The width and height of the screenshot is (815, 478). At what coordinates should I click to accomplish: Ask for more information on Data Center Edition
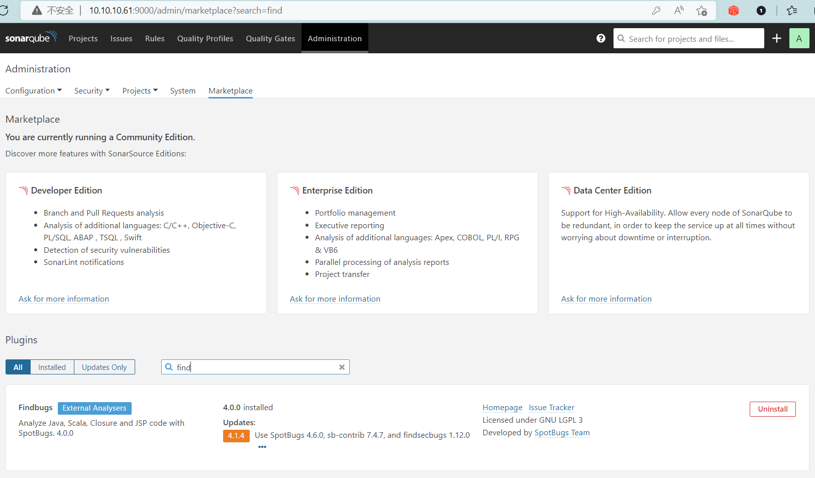coord(606,299)
